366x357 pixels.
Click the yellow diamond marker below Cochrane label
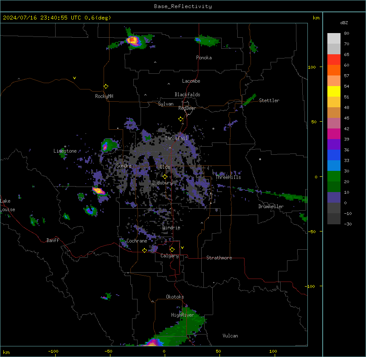point(144,250)
